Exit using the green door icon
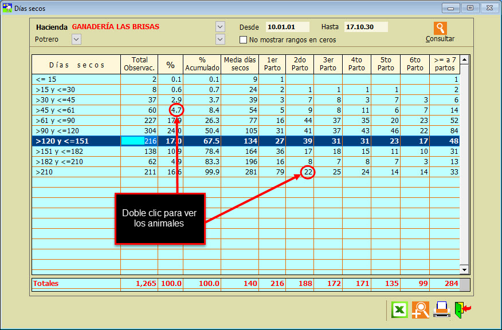 click(x=462, y=309)
